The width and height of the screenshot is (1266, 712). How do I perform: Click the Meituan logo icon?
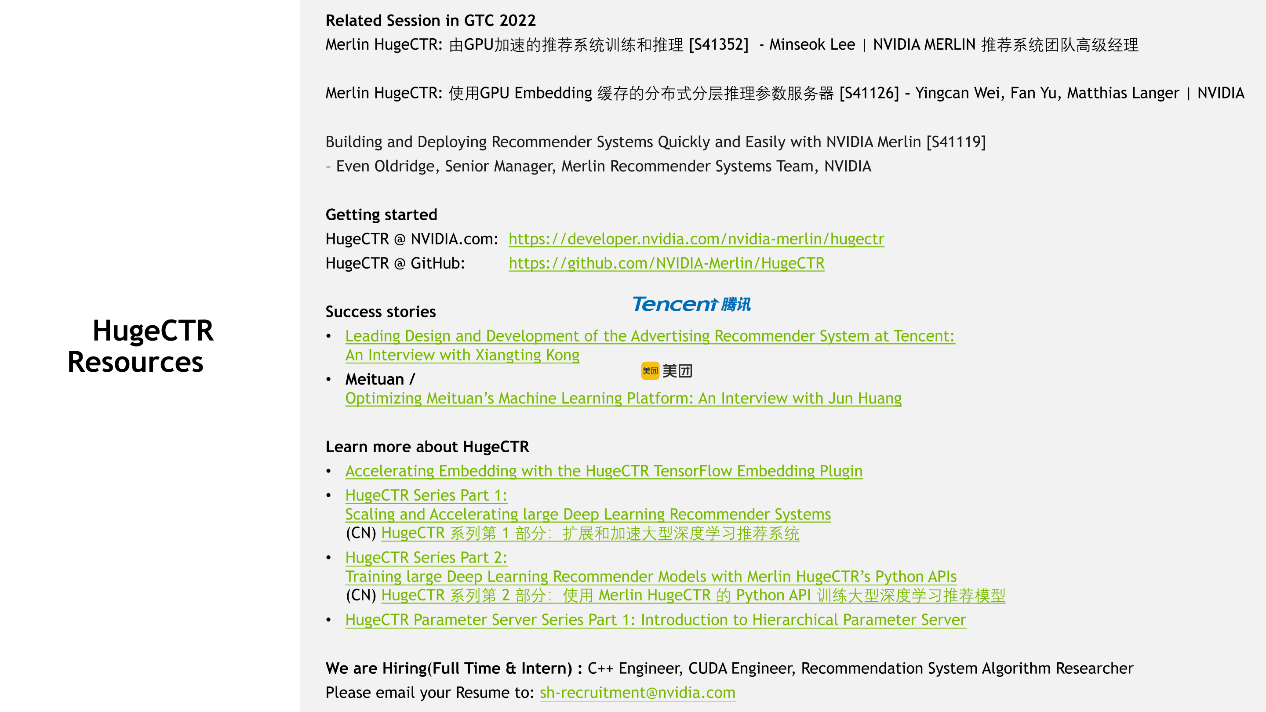[650, 371]
